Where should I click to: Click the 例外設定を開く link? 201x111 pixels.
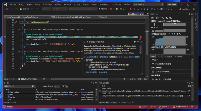91,72
